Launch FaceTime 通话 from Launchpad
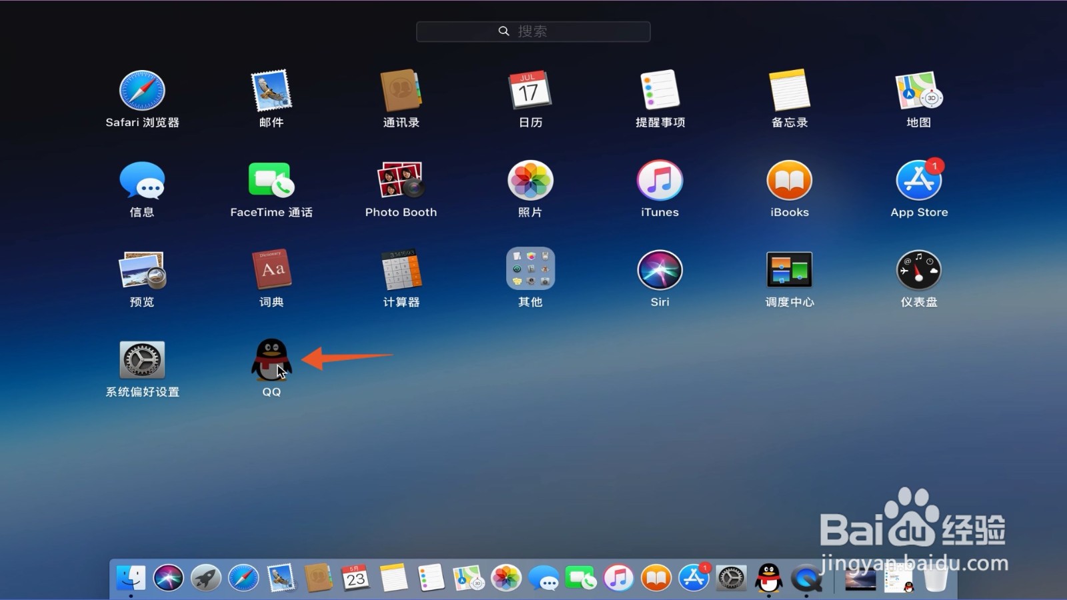 pos(271,180)
